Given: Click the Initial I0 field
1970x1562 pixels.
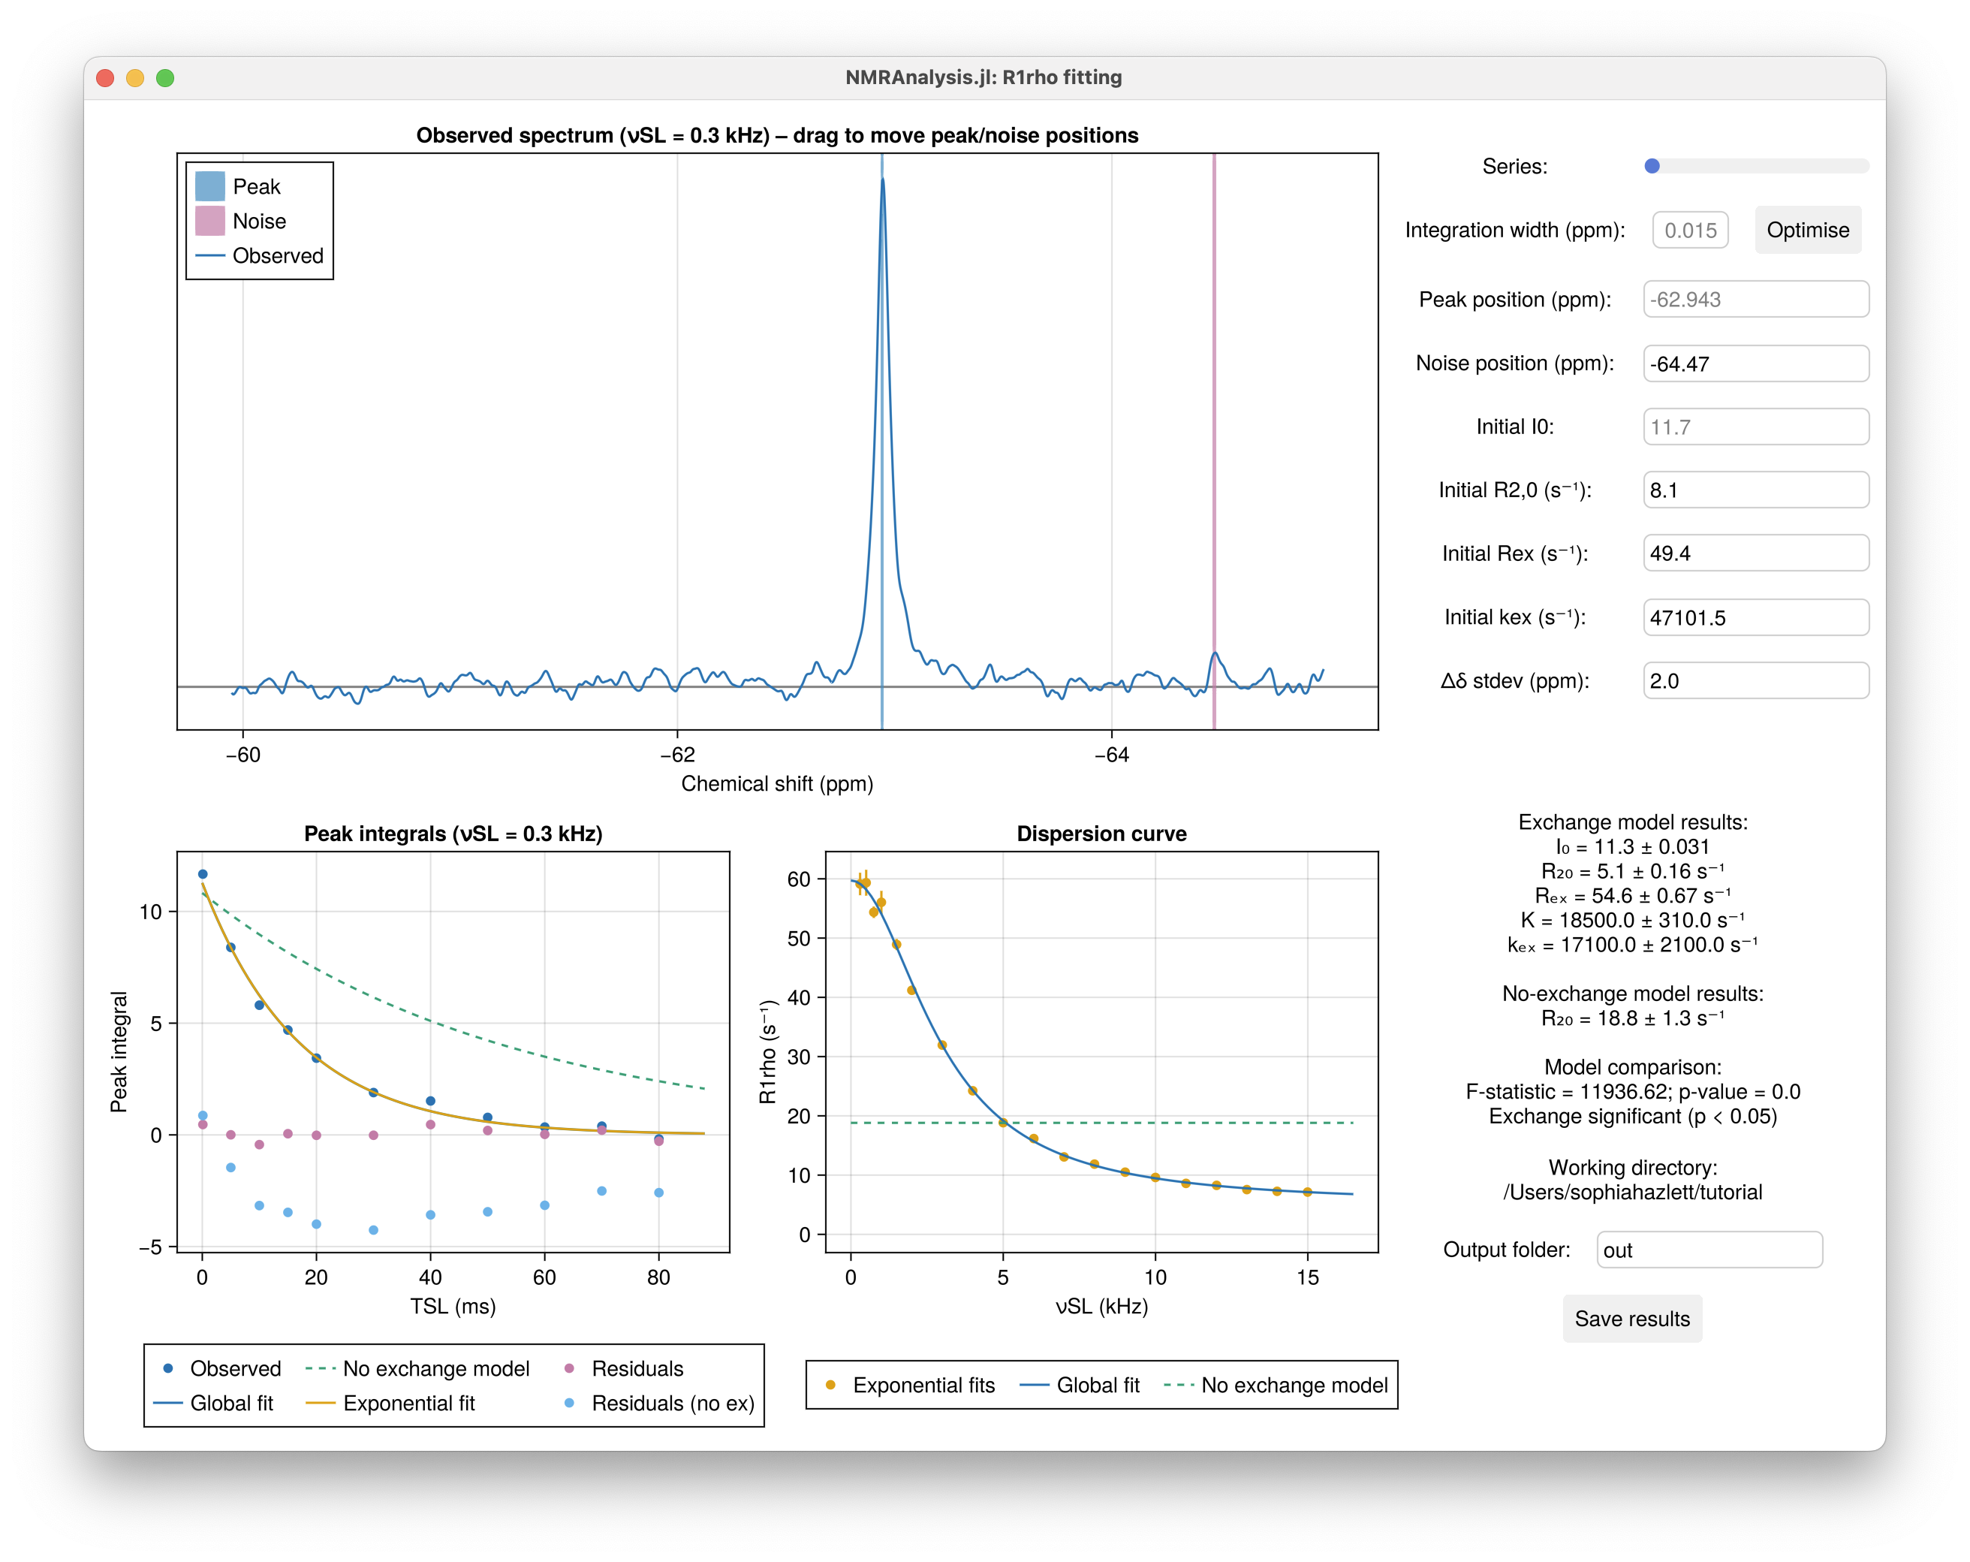Looking at the screenshot, I should pos(1755,427).
